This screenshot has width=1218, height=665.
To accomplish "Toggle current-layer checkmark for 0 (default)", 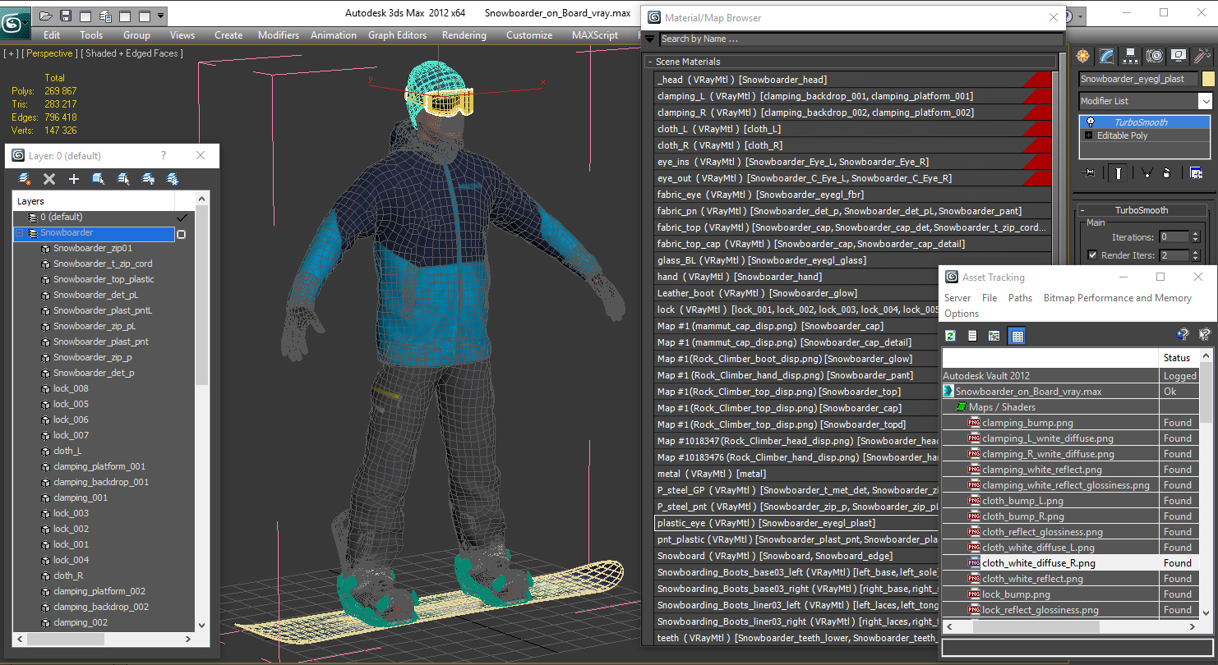I will [182, 217].
